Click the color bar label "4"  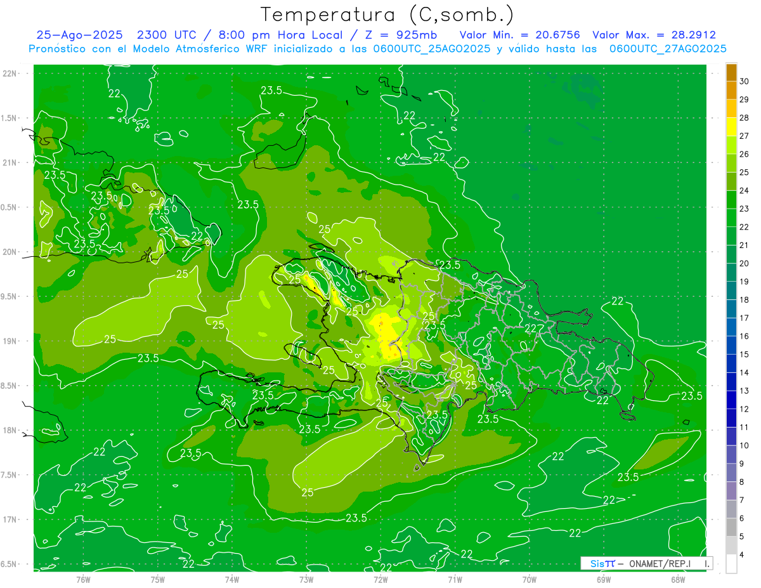pyautogui.click(x=743, y=555)
